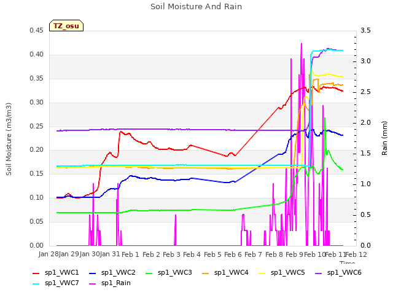393x295 pixels.
Task: Click the 0.30 soil moisture tick label
Action: 36,103
